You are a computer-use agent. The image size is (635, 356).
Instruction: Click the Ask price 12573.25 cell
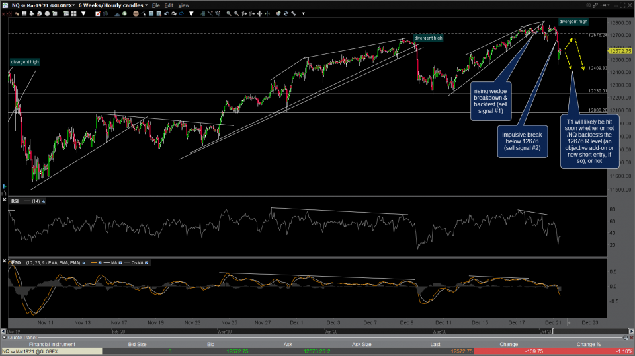click(x=314, y=351)
